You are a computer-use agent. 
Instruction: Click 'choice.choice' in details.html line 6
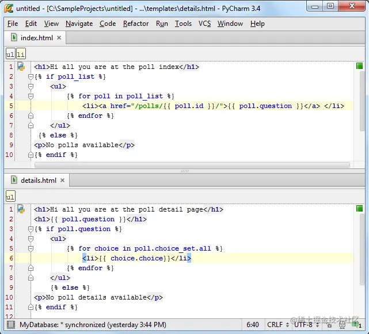tap(137, 258)
